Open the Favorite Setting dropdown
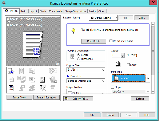Screen dimensions: 159x121 coord(103,18)
